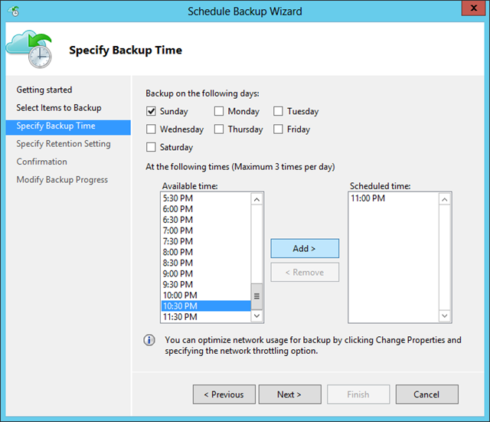
Task: Click the < Previous button
Action: [224, 394]
